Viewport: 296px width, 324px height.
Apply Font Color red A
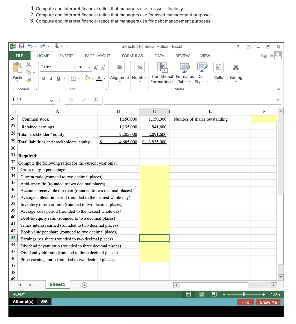coord(99,78)
